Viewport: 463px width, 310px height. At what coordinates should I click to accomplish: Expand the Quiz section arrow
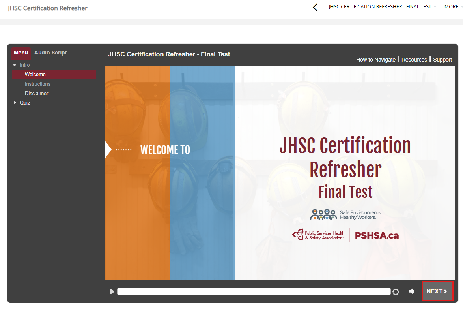click(x=15, y=103)
